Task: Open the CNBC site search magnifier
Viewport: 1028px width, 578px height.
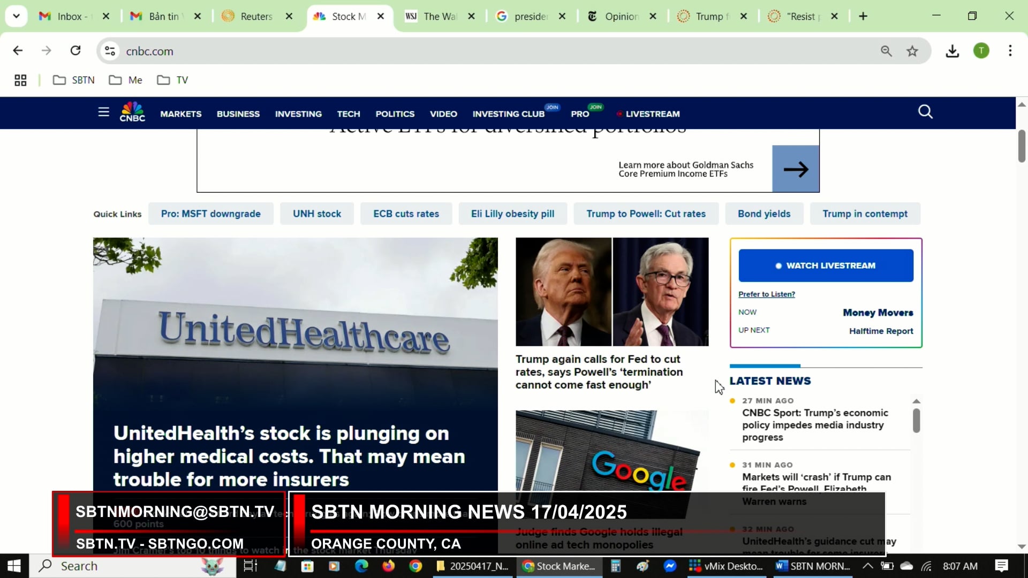Action: tap(925, 112)
